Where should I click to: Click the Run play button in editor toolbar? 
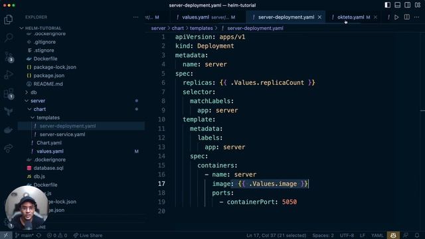click(x=396, y=17)
